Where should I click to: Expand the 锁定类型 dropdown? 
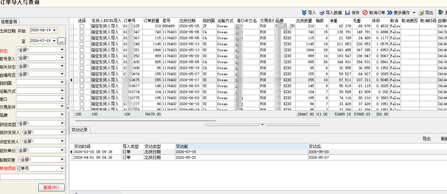click(x=62, y=123)
